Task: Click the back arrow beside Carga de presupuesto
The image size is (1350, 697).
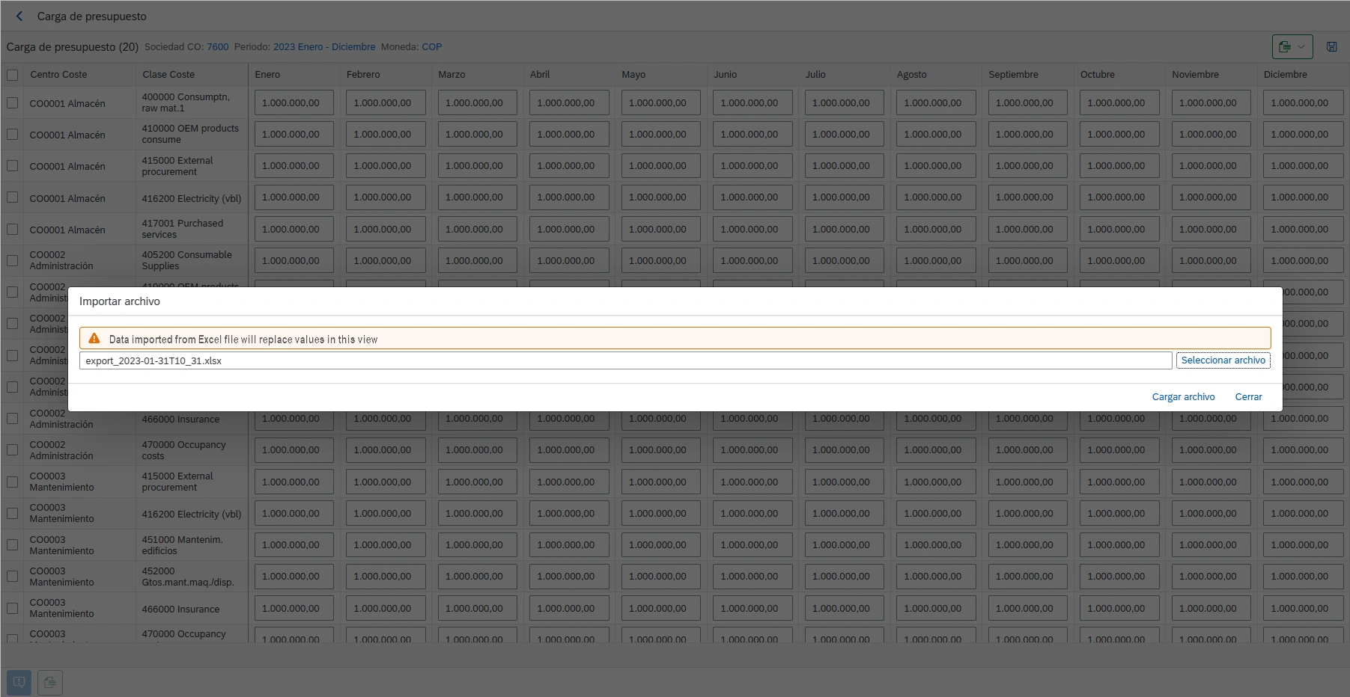Action: (x=19, y=16)
